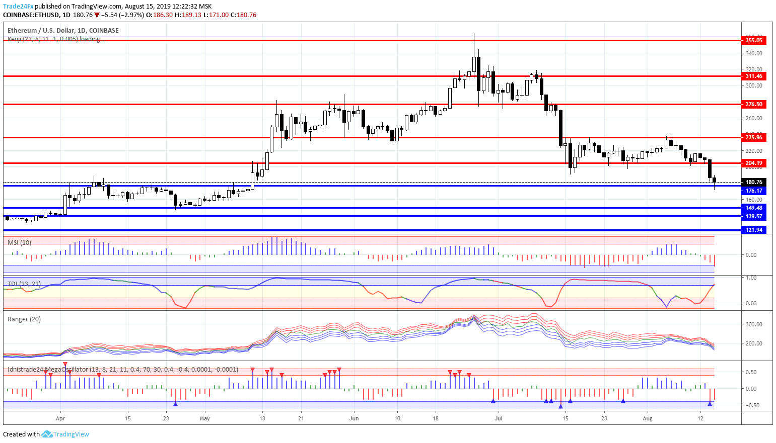Viewport: 776px width, 443px height.
Task: Click the Ranger (20) indicator label
Action: click(x=24, y=319)
